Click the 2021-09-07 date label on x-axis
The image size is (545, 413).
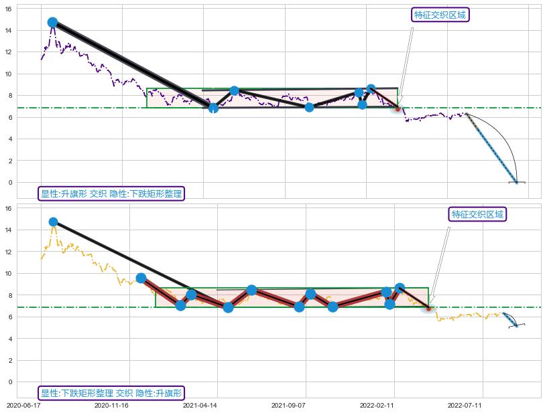pos(288,405)
